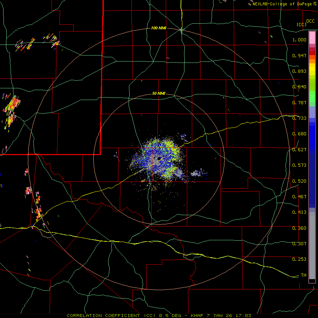Select the 0.360 scale value
This screenshot has width=318, height=318.
click(x=299, y=228)
